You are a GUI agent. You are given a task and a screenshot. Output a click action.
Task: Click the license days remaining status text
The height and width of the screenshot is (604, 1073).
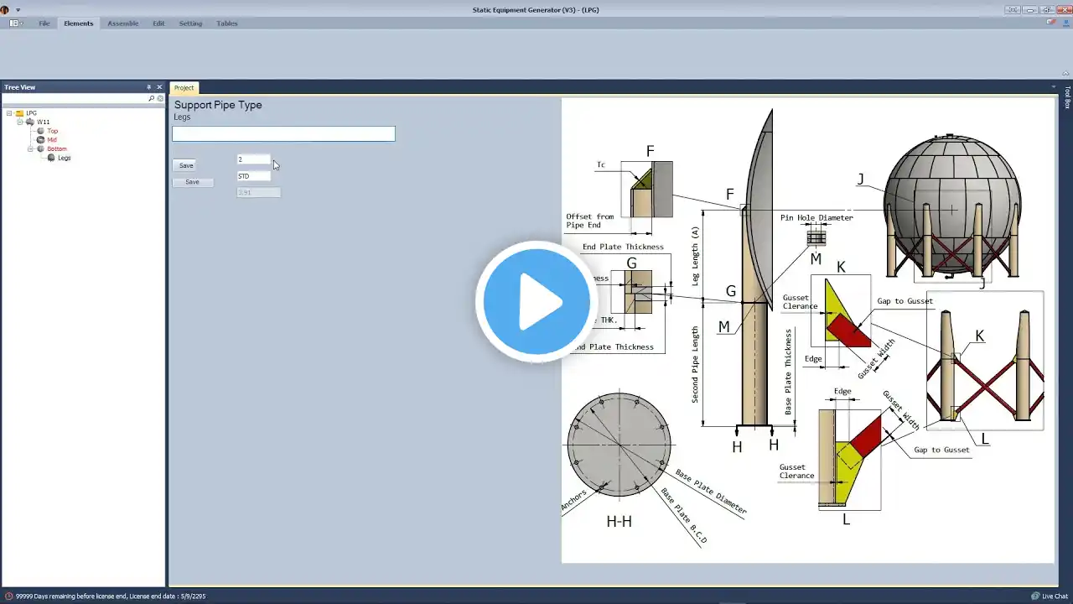click(x=111, y=596)
